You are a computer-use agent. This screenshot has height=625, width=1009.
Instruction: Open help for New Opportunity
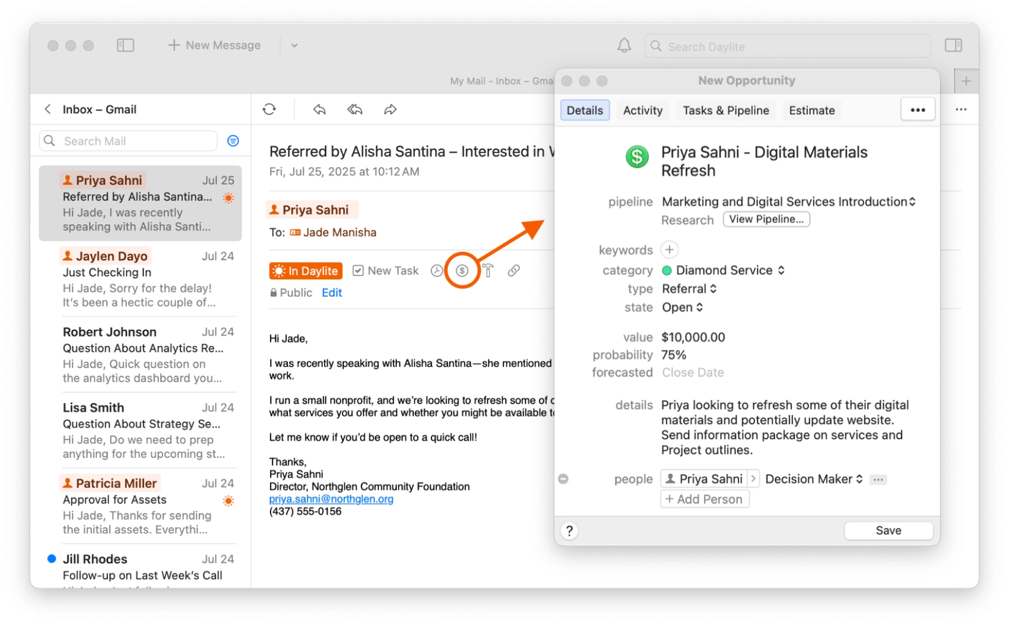[x=569, y=531]
